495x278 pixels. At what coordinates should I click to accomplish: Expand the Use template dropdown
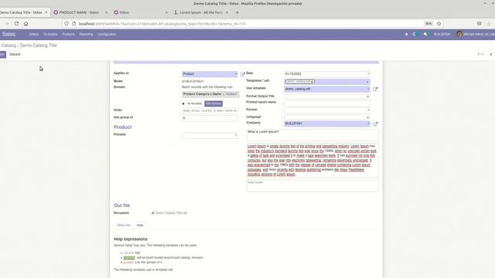367,90
